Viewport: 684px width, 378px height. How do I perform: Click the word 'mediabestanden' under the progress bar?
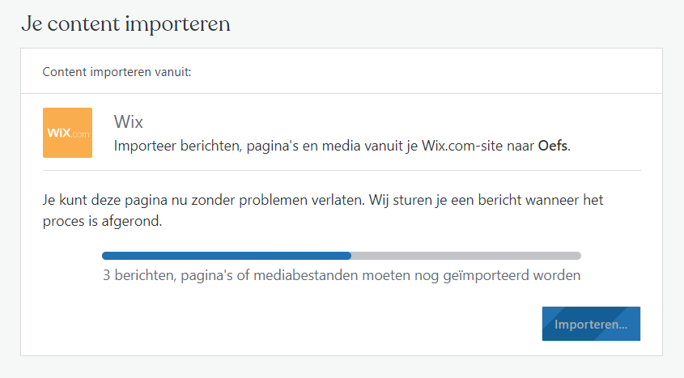tap(306, 275)
